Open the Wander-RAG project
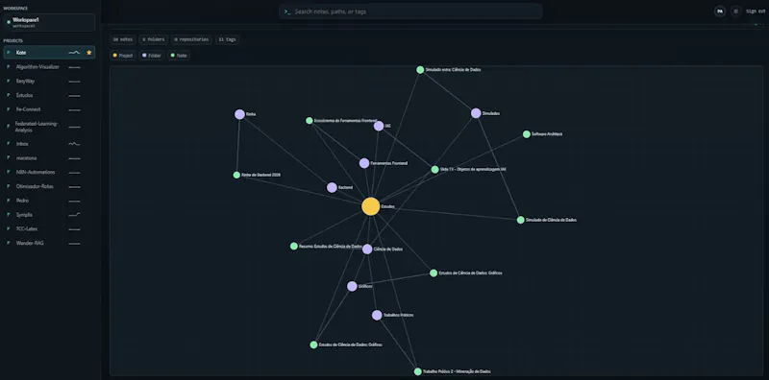This screenshot has height=380, width=769. (49, 243)
